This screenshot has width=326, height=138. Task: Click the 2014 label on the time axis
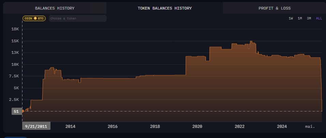click(x=70, y=126)
